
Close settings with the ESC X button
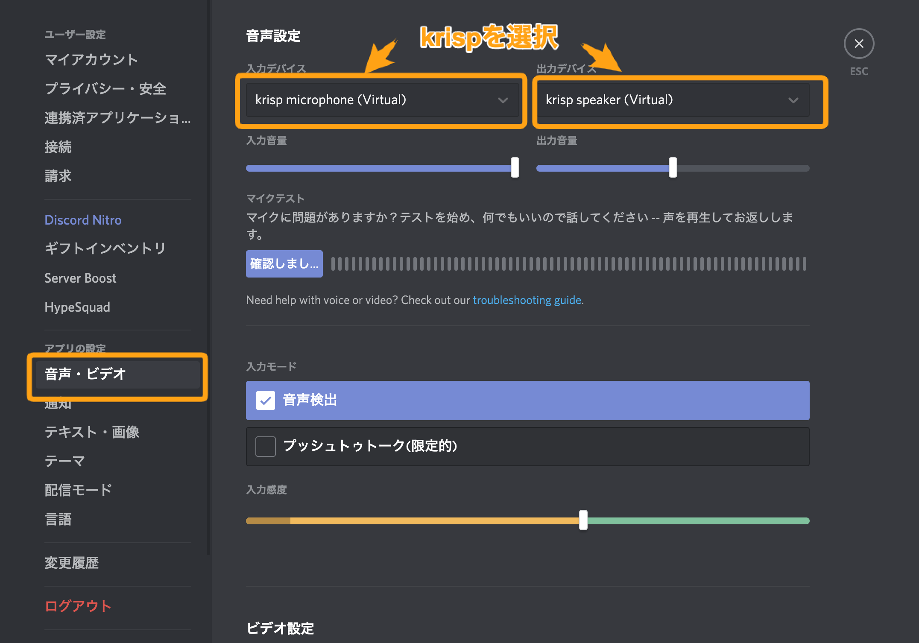(859, 44)
